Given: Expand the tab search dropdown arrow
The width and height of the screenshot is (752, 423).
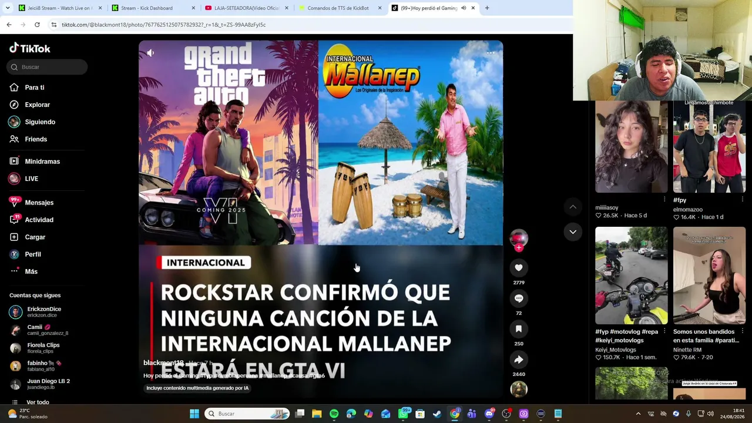Looking at the screenshot, I should click(6, 8).
